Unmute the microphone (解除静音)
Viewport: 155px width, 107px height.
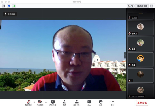(29, 103)
